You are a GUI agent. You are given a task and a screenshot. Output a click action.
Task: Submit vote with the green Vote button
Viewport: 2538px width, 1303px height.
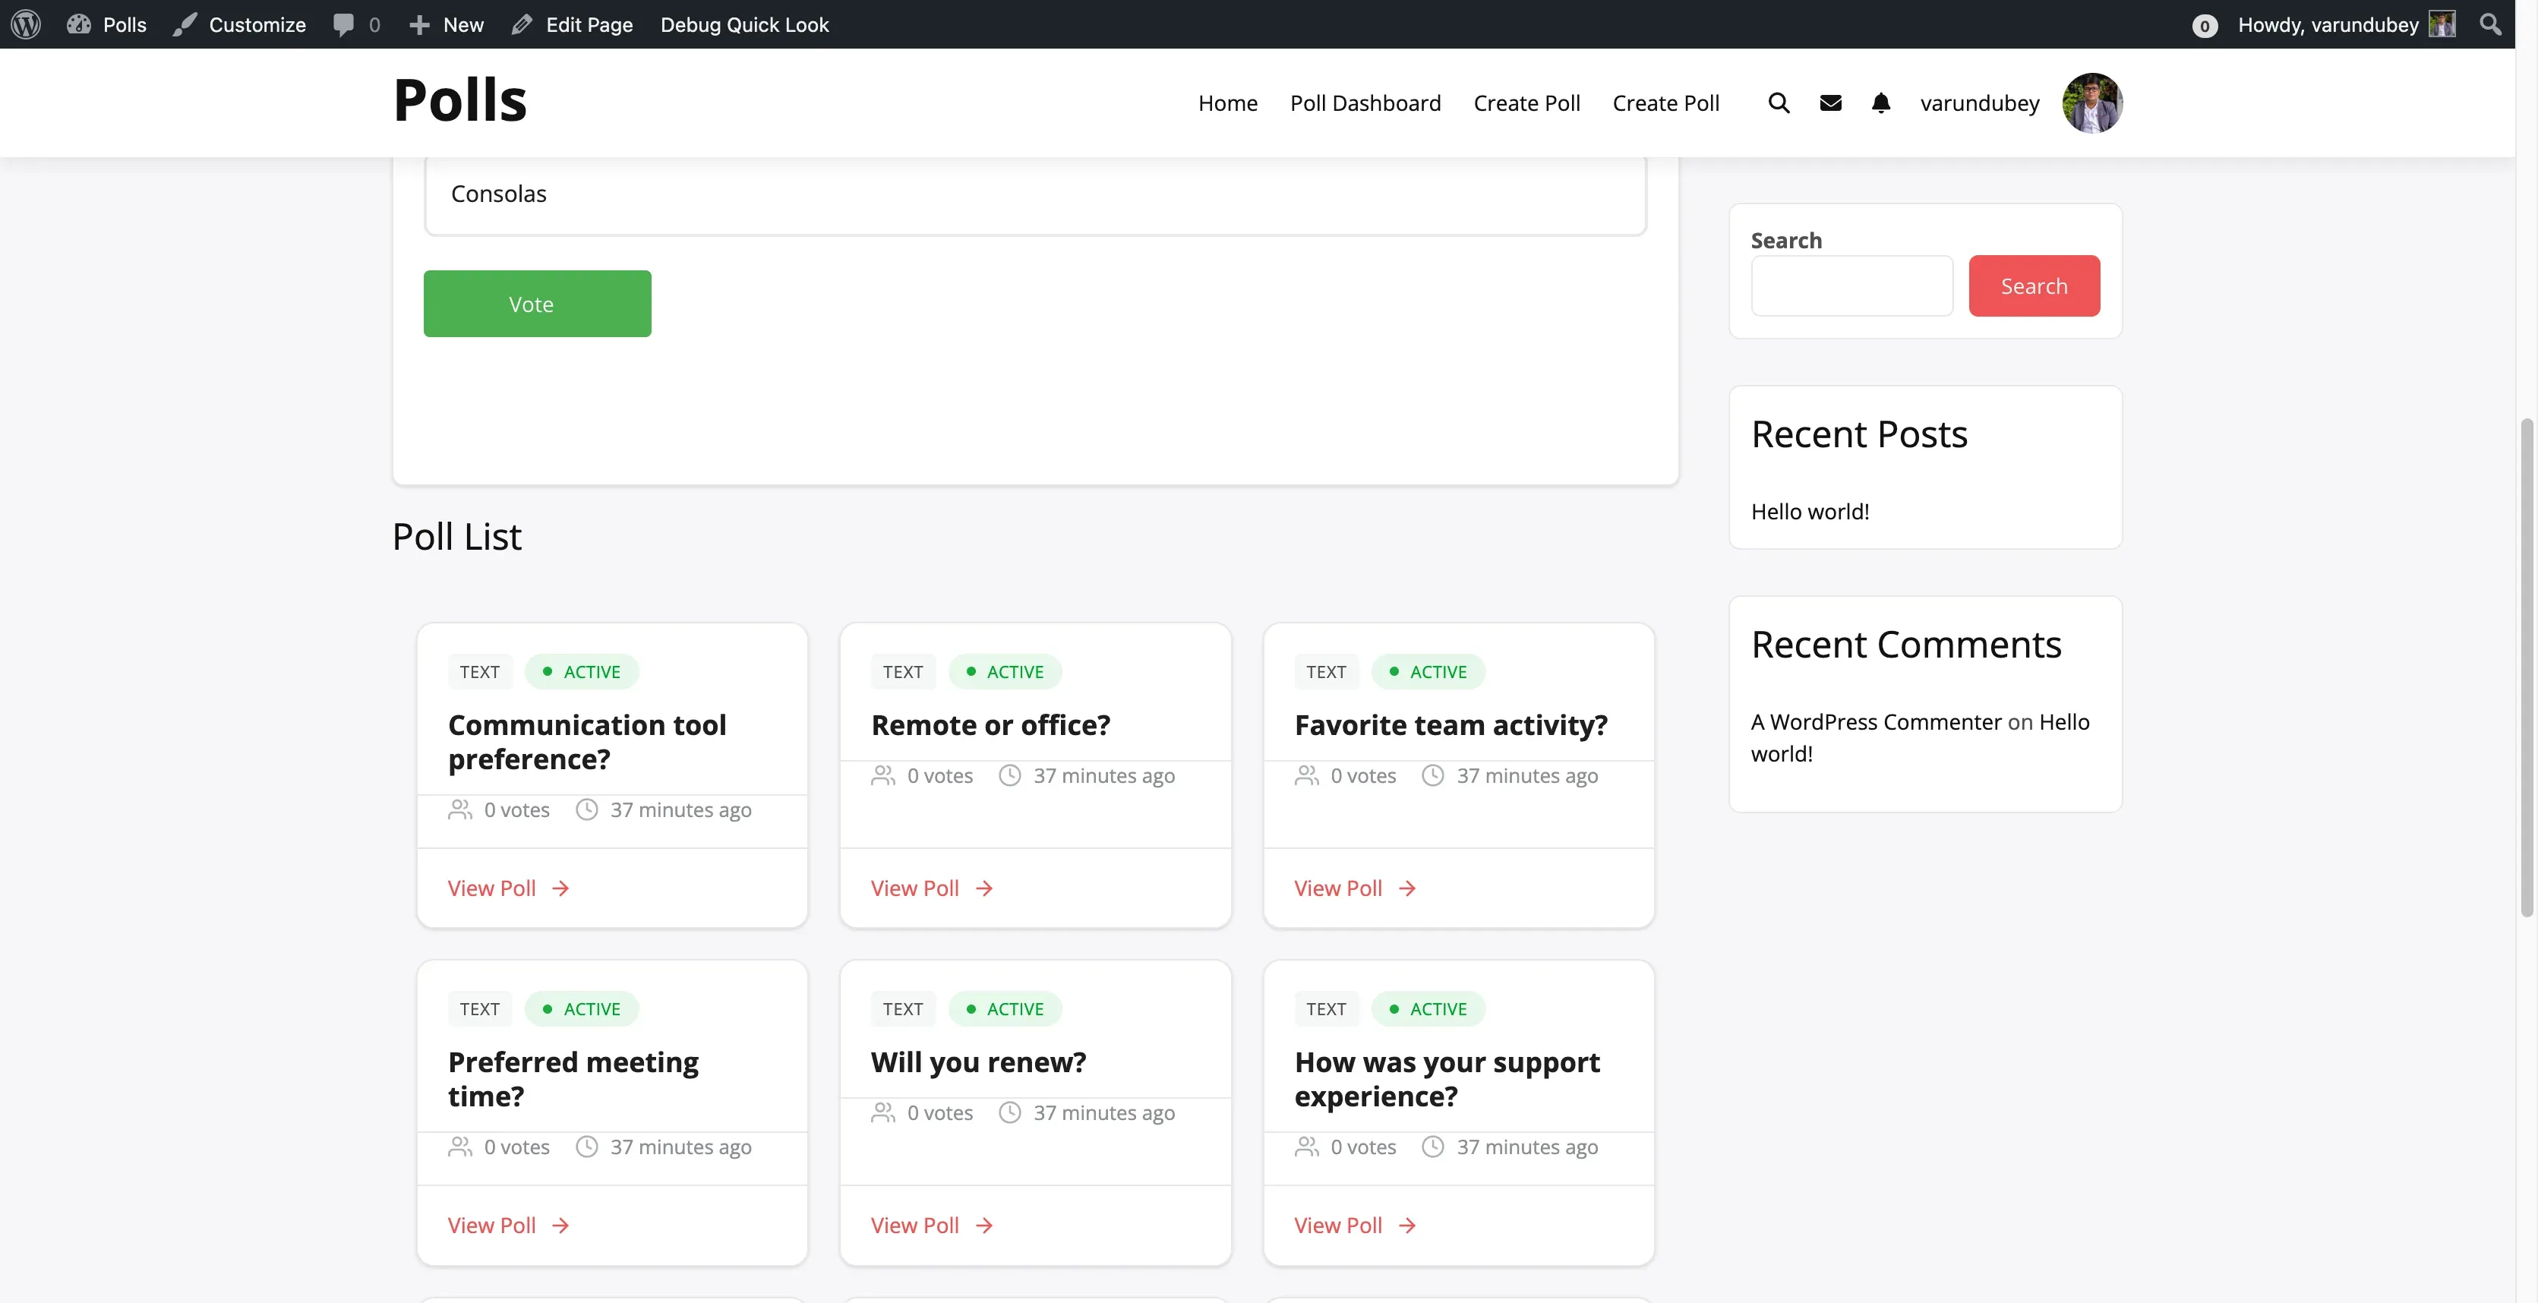(x=537, y=303)
